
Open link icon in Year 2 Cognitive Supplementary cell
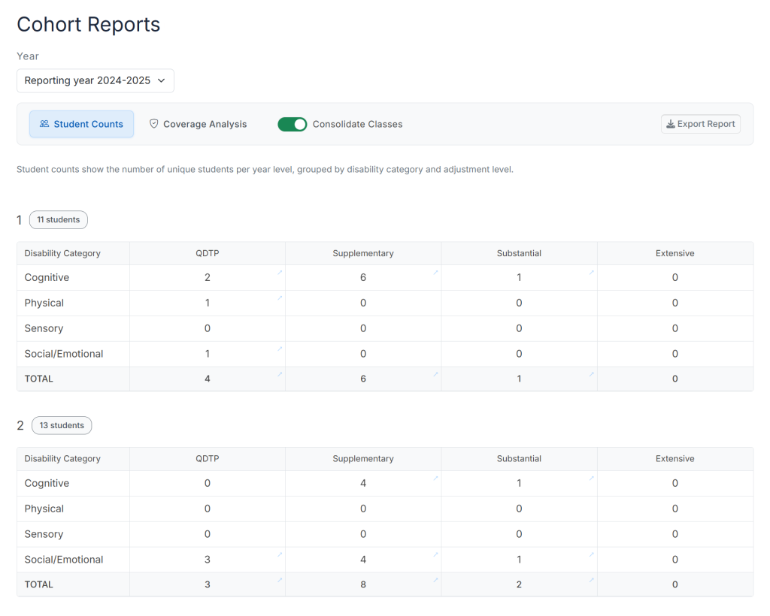[435, 478]
